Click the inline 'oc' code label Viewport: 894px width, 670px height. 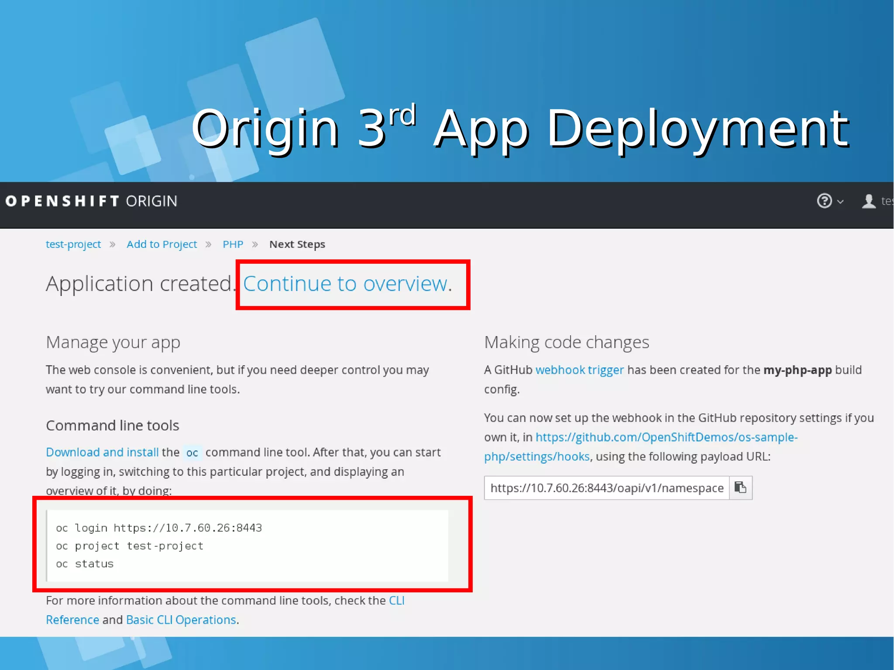[192, 453]
